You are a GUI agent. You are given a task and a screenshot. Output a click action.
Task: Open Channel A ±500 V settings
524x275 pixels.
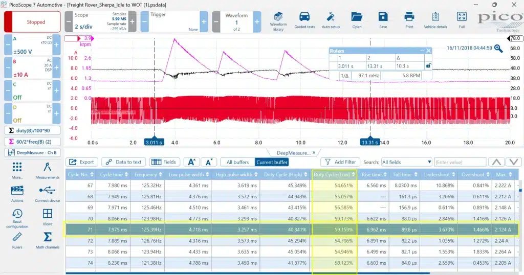[x=32, y=44]
